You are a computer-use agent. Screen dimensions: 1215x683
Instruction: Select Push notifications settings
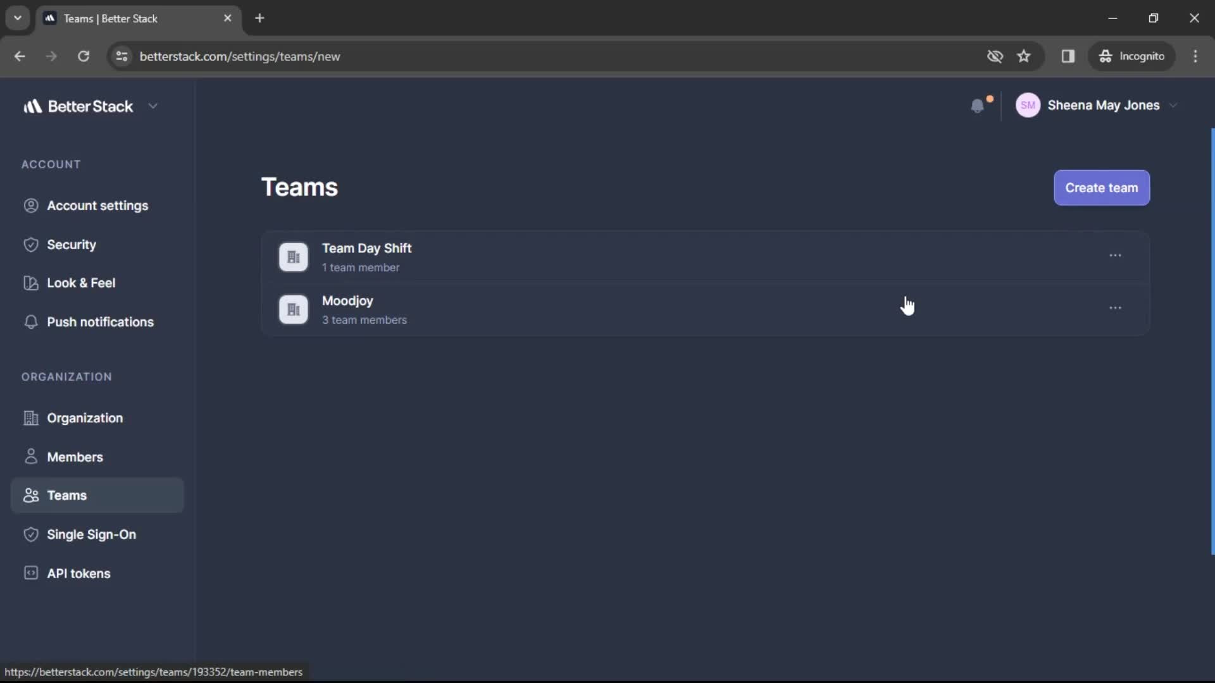99,322
